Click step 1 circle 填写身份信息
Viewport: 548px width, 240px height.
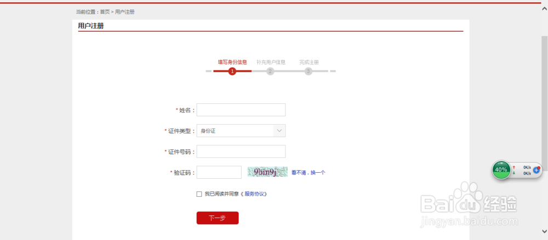coord(232,72)
